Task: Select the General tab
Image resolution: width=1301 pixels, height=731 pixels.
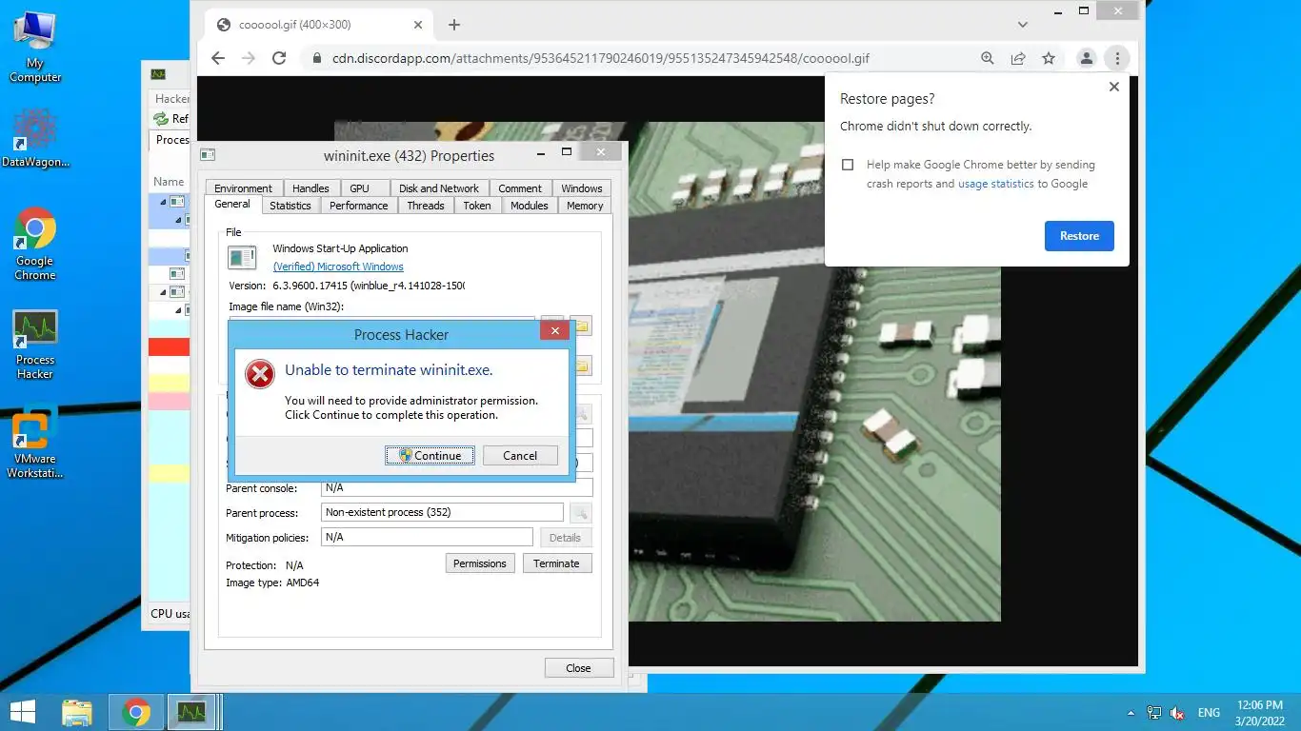Action: (232, 204)
